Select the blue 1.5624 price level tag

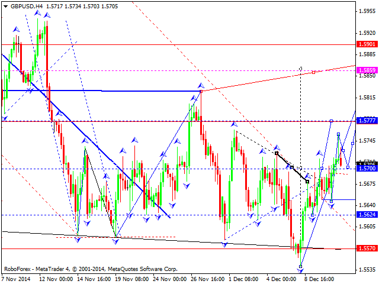[367, 215]
